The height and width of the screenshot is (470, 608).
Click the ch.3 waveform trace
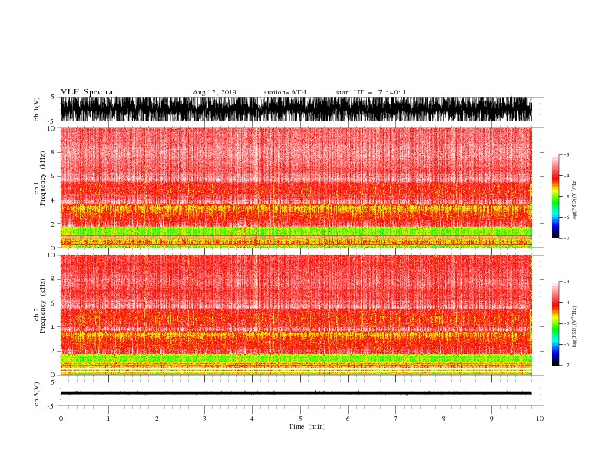click(x=296, y=393)
